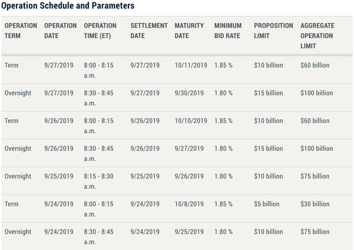
Task: Select the 10/11/2019 maturity date cell
Action: pyautogui.click(x=191, y=65)
